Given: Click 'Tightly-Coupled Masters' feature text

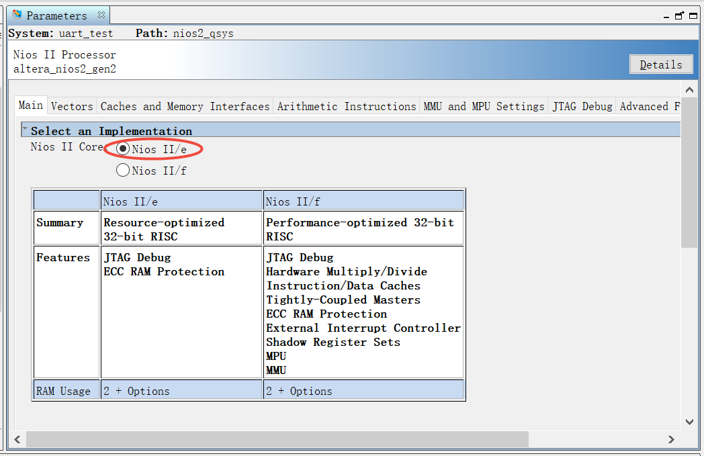Looking at the screenshot, I should click(343, 300).
